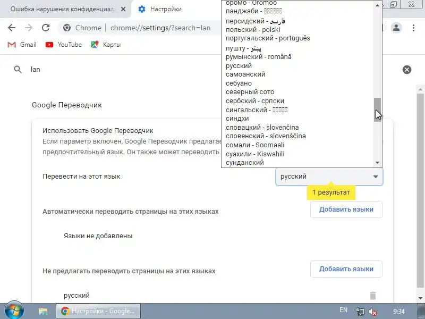Open the русский translate language dropdown

click(x=329, y=177)
